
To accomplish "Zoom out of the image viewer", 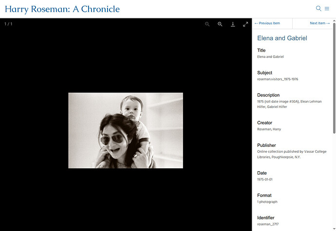I will (x=207, y=24).
